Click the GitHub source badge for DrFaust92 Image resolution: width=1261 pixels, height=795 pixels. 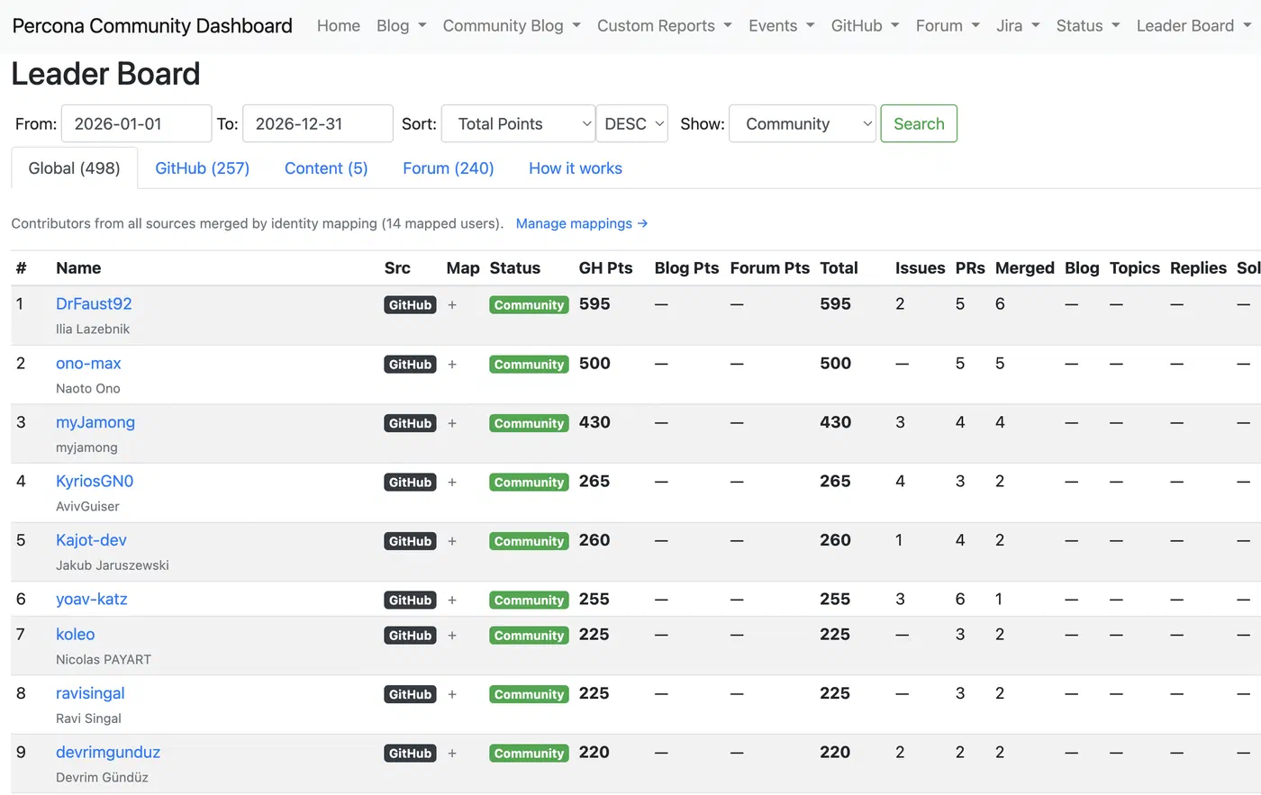[410, 305]
